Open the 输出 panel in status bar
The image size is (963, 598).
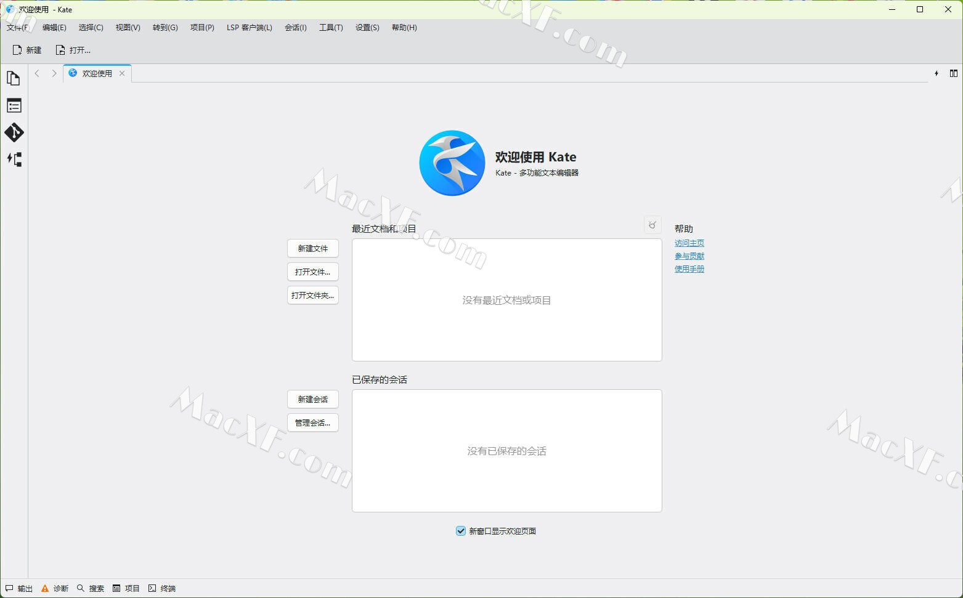pyautogui.click(x=19, y=588)
